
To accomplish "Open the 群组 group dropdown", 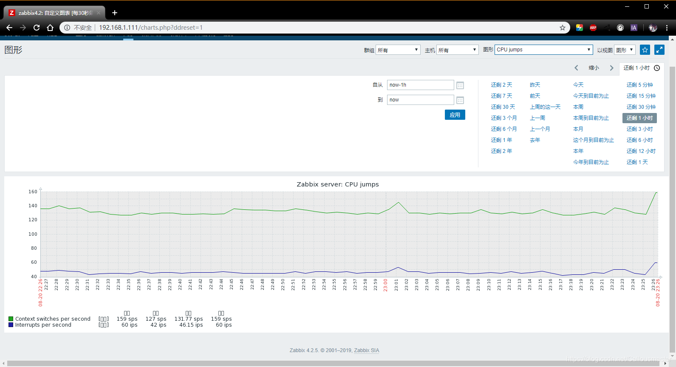I will tap(398, 50).
